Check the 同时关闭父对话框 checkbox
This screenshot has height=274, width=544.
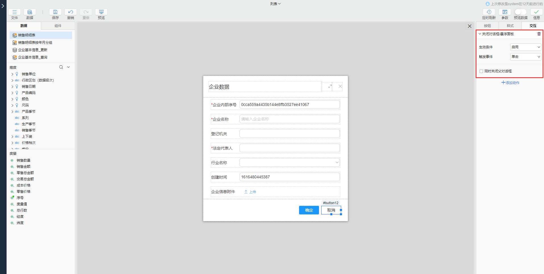coord(481,71)
